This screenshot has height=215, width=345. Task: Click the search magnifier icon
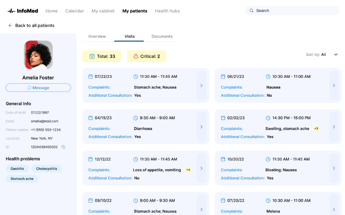251,10
